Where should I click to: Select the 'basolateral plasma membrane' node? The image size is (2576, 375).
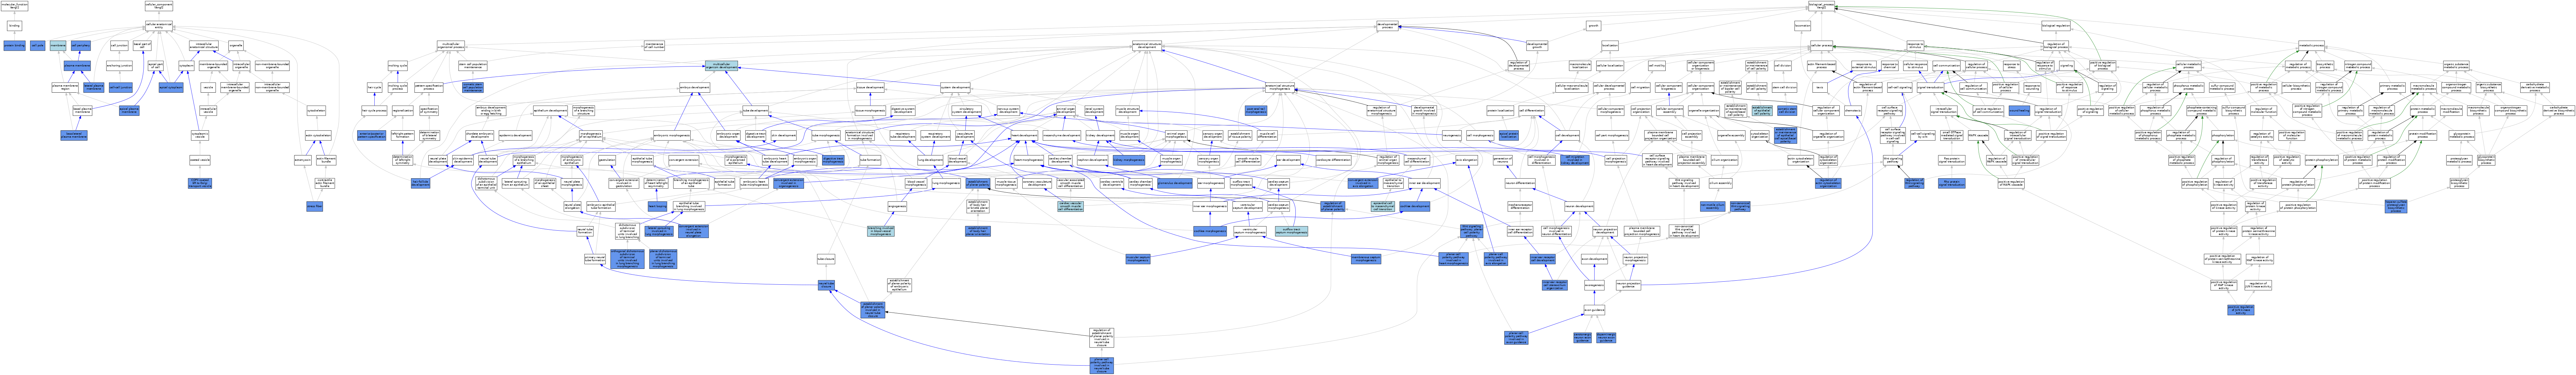[x=74, y=135]
